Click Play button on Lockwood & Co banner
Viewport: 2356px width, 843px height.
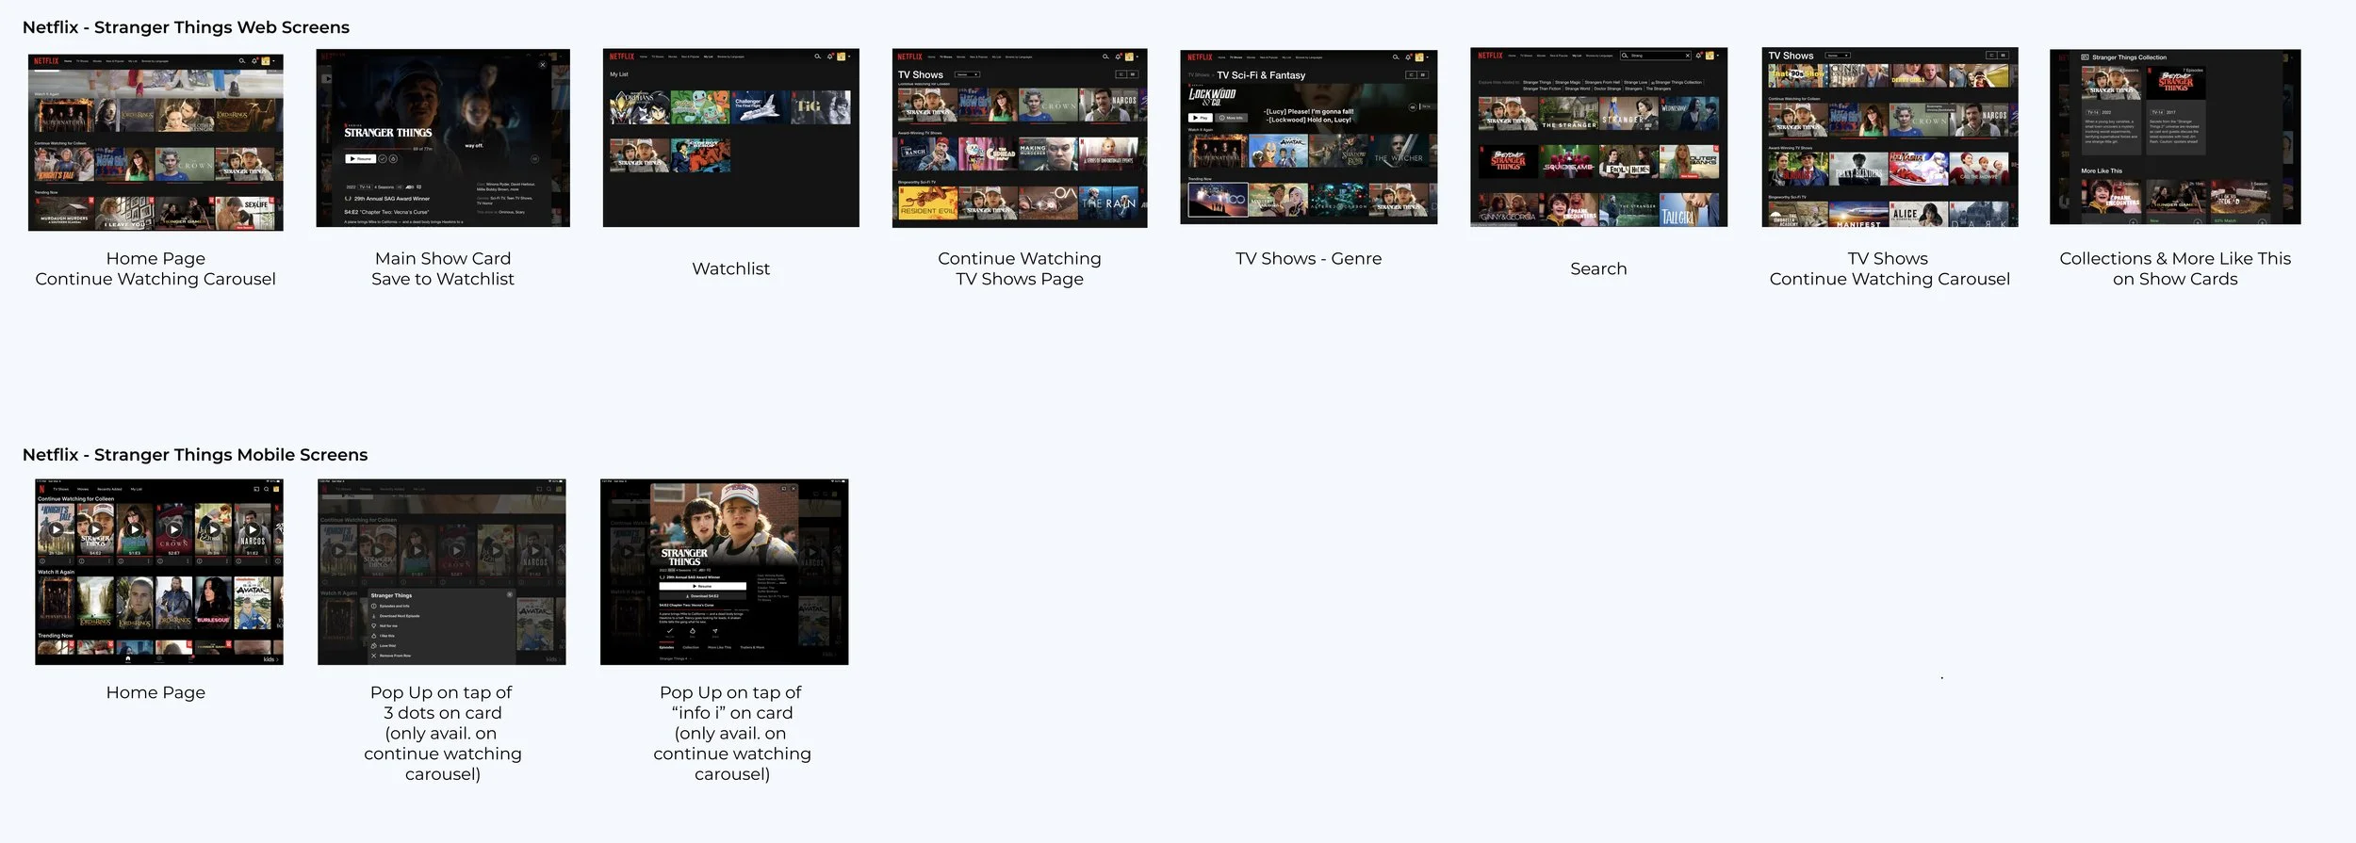pyautogui.click(x=1201, y=118)
